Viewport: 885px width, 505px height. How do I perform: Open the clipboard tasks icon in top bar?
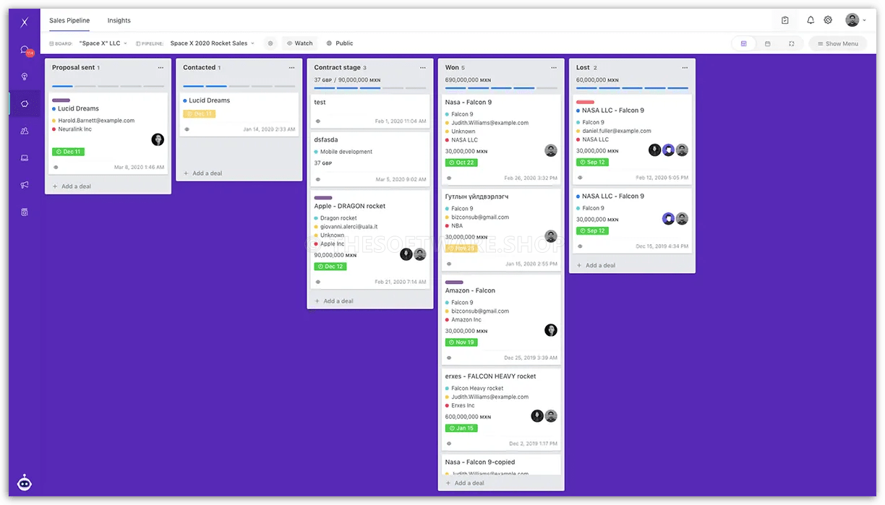coord(785,20)
